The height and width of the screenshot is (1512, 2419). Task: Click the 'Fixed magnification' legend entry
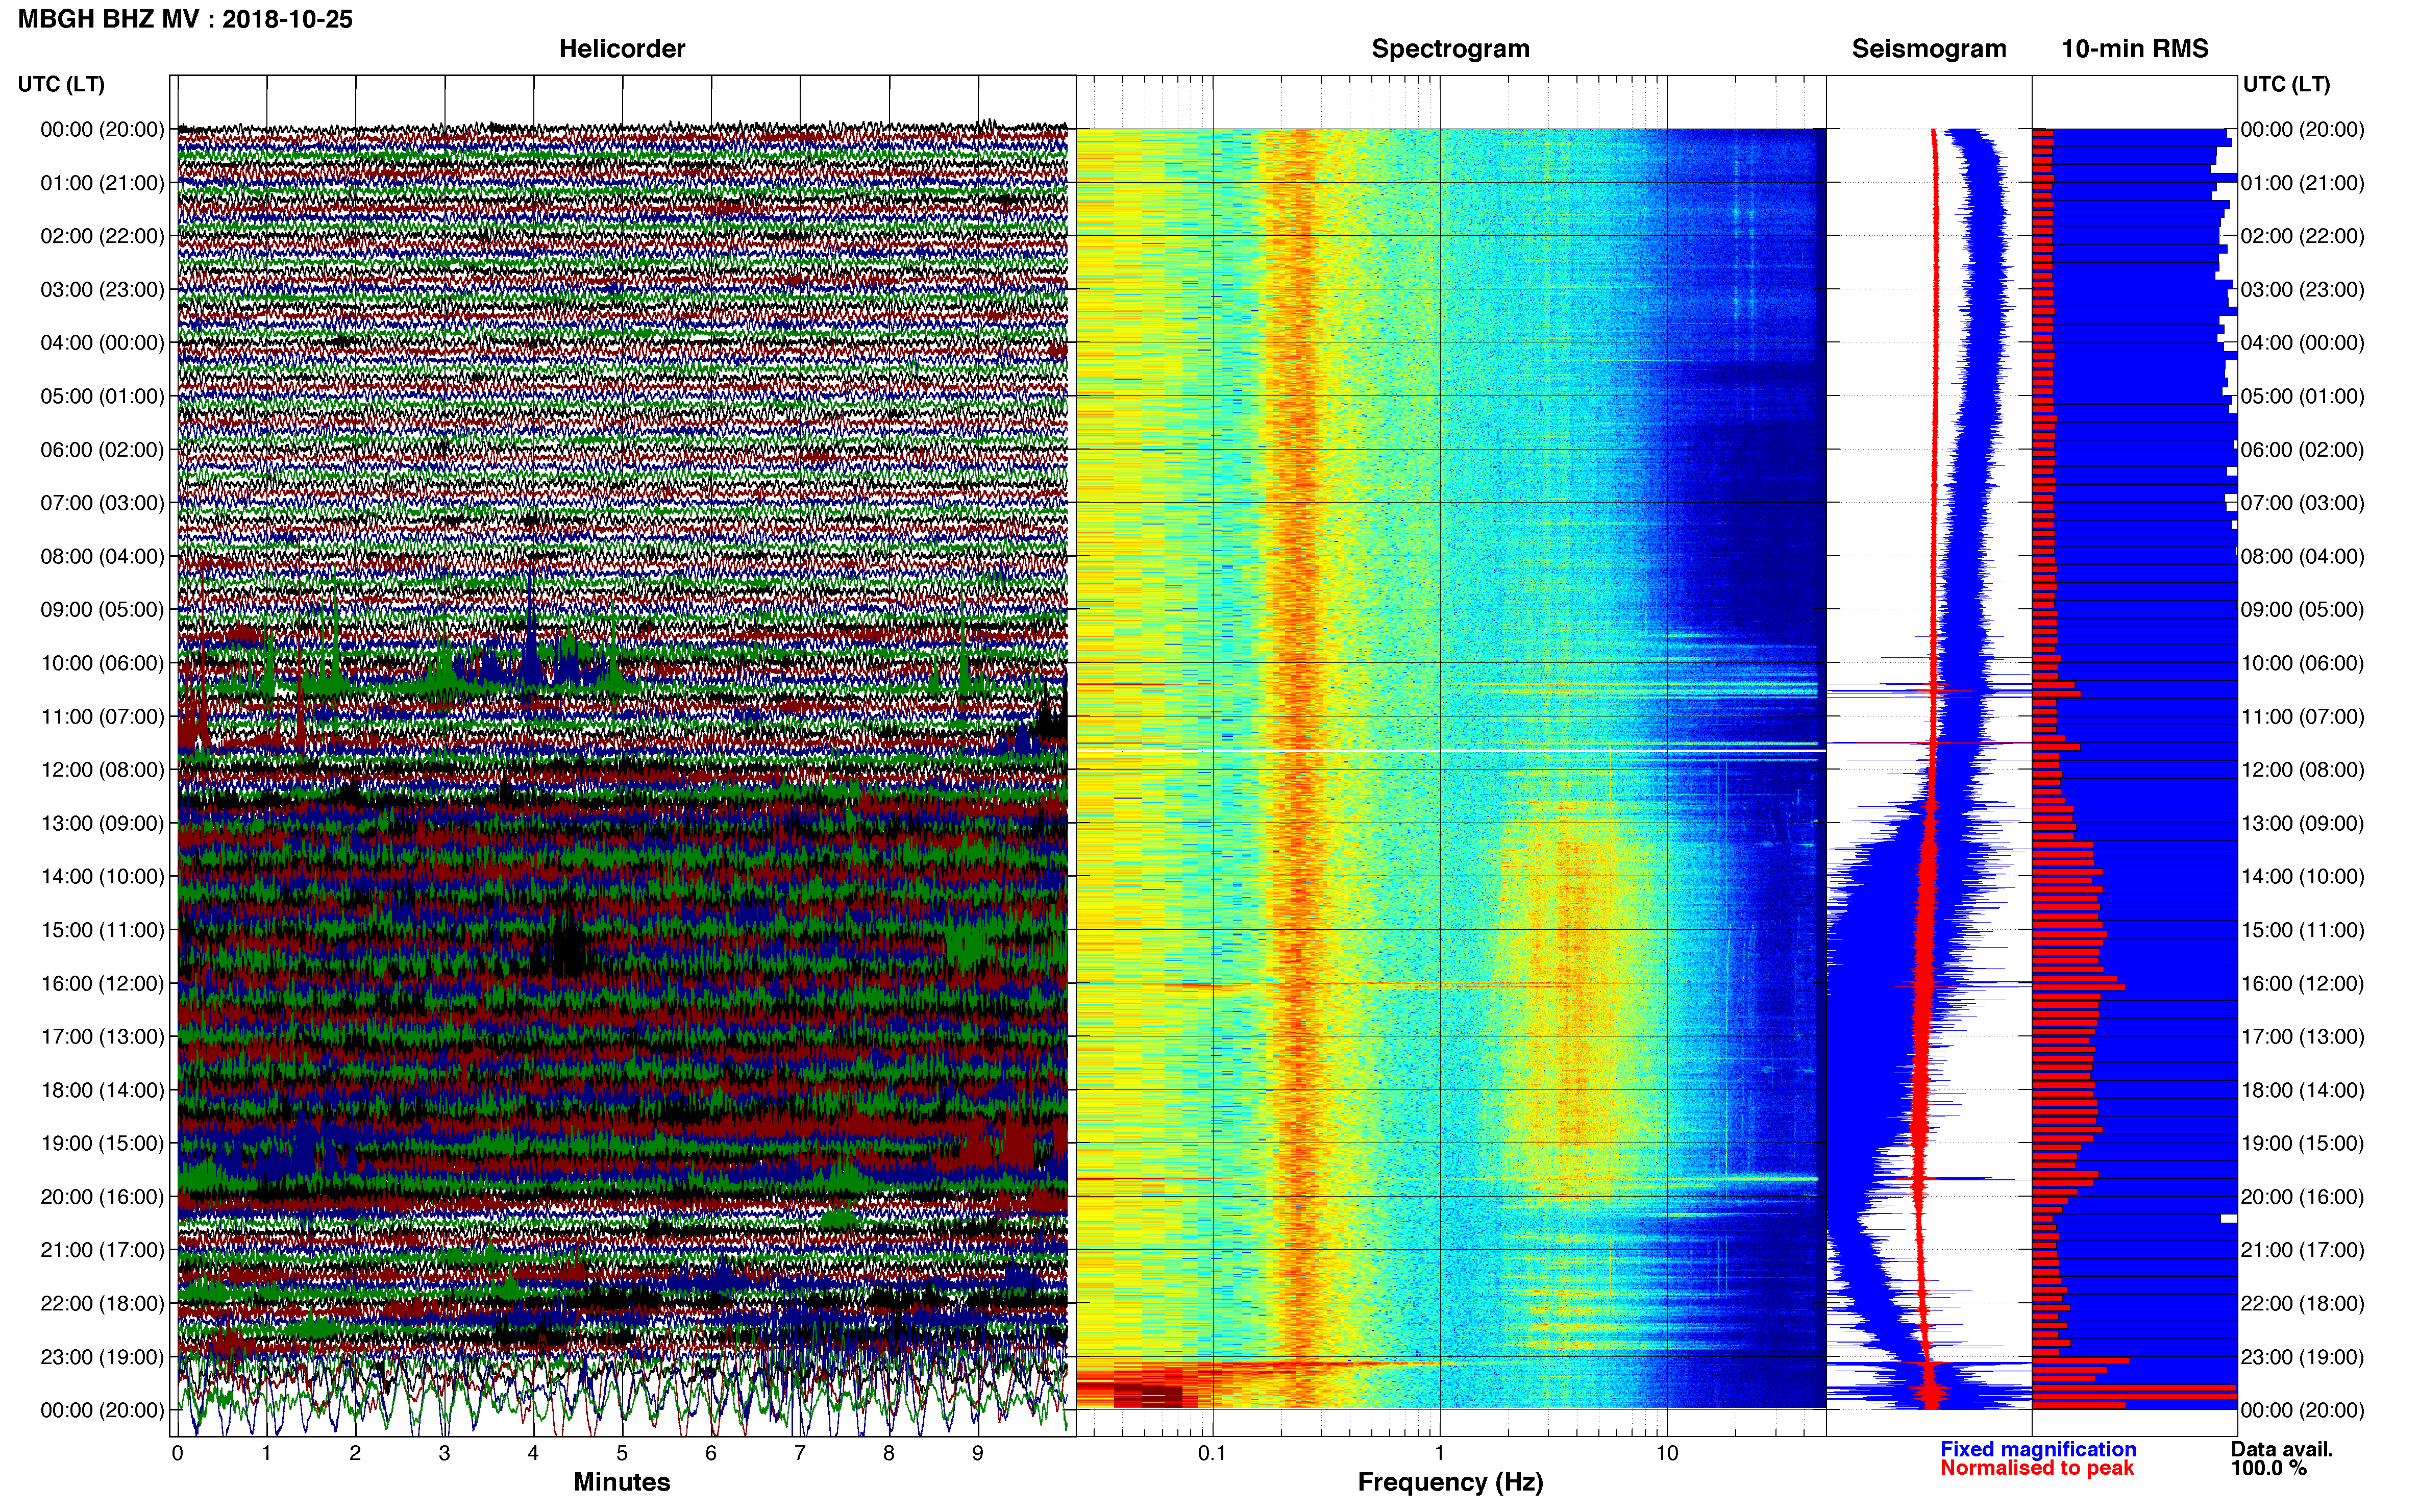pos(2038,1449)
